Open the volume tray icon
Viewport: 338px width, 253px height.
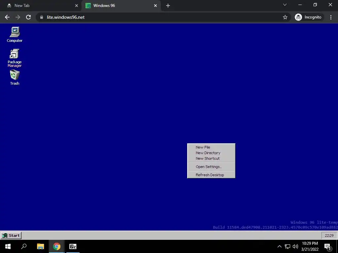click(x=295, y=246)
